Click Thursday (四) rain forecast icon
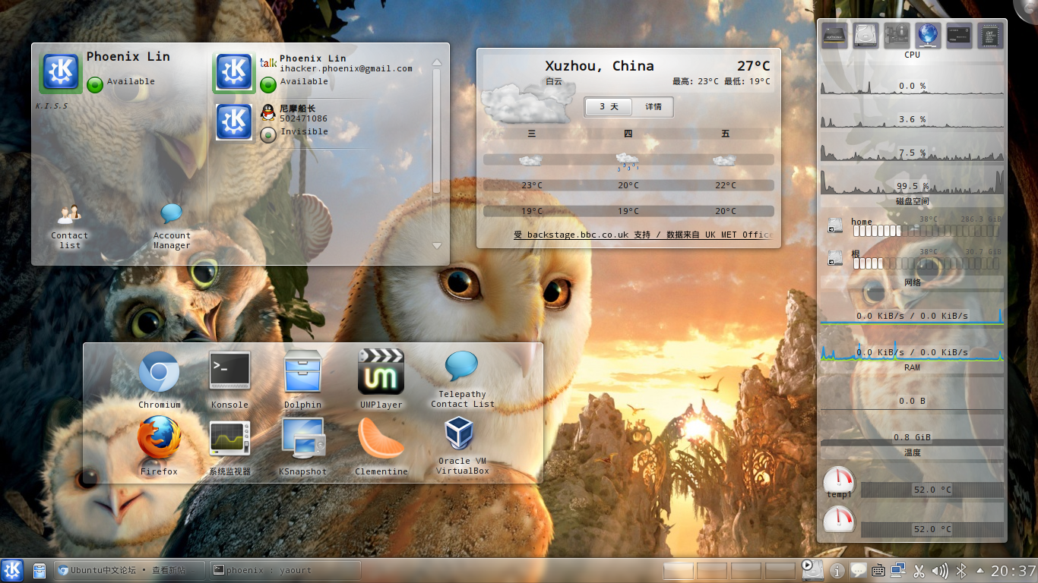This screenshot has height=583, width=1038. (628, 160)
